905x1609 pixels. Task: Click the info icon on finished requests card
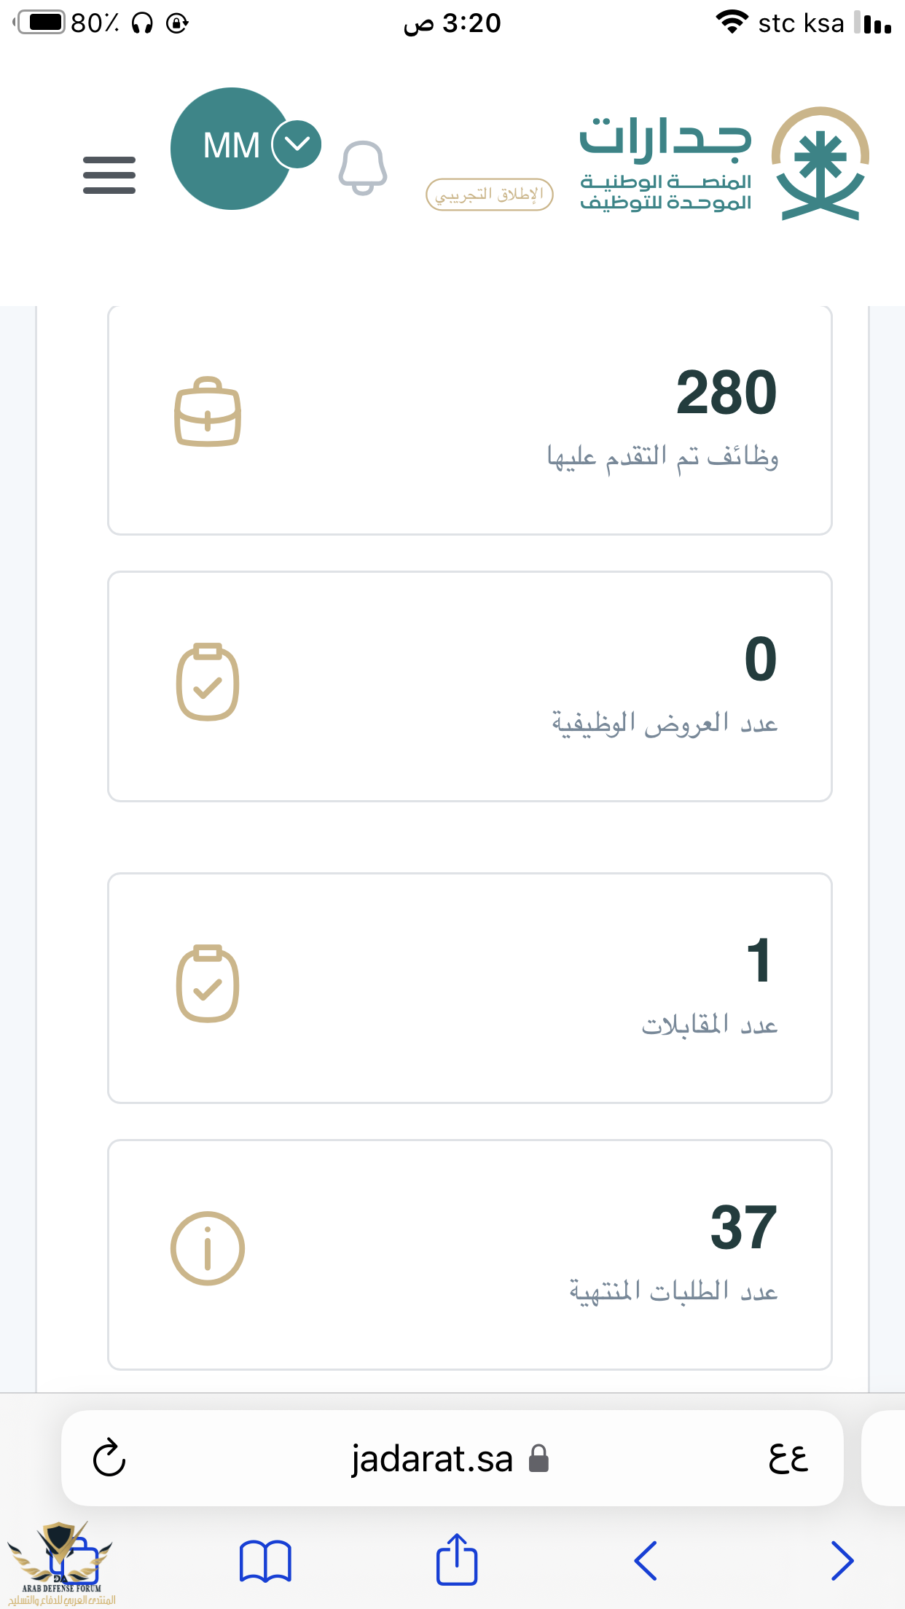click(208, 1248)
